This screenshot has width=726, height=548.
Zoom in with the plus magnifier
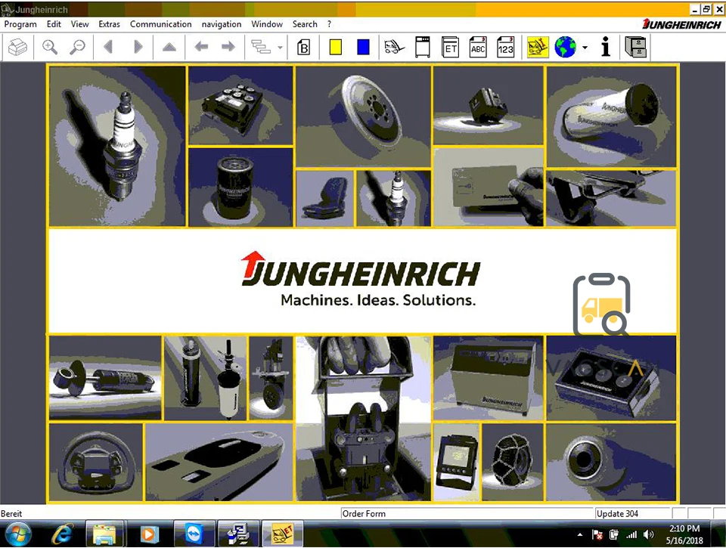coord(50,47)
